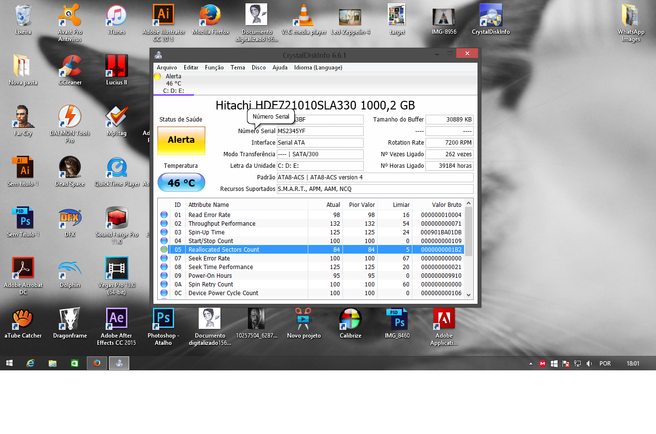Open the Dolphin desktop icon
This screenshot has width=656, height=434.
(x=70, y=273)
